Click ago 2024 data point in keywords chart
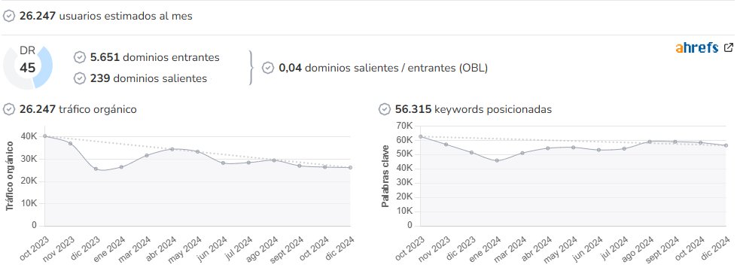This screenshot has width=737, height=271. pos(650,142)
